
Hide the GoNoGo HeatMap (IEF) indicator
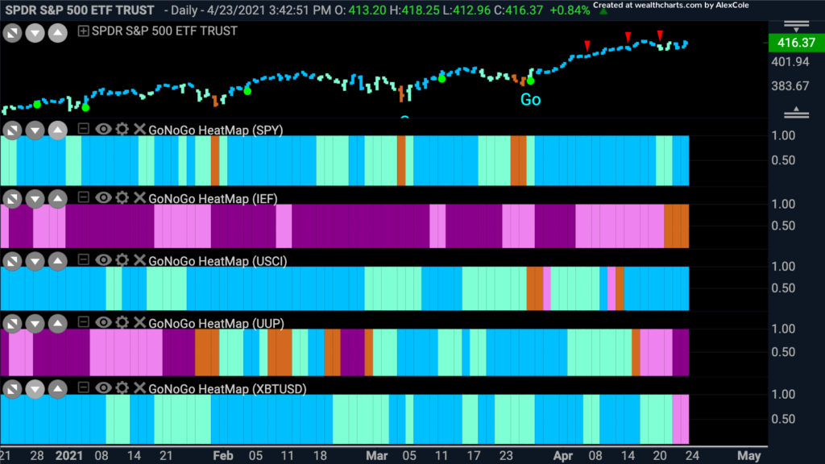(103, 197)
